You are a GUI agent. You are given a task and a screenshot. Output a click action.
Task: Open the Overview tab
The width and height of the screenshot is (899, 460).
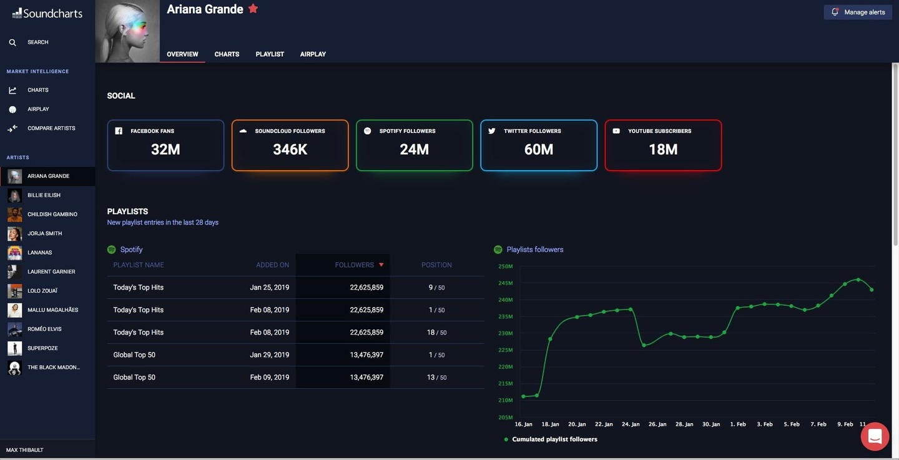[x=182, y=54]
